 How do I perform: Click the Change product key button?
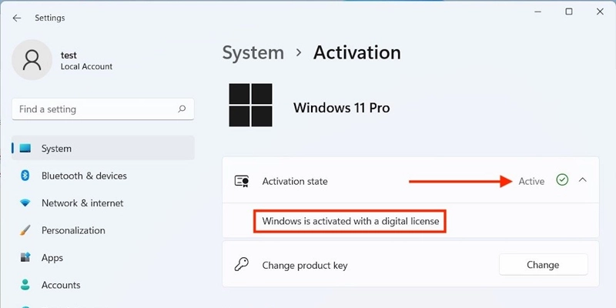click(x=543, y=265)
